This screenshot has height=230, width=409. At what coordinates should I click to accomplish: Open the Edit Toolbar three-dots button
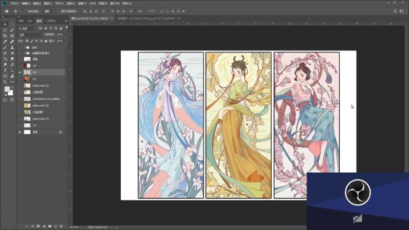pos(12,82)
